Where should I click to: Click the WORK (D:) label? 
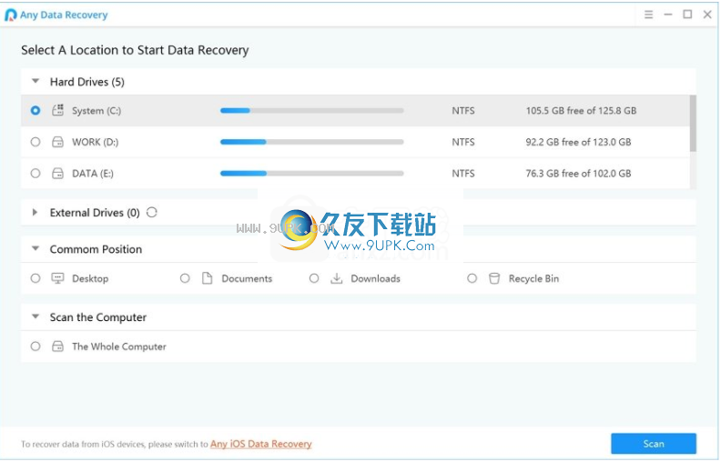pos(96,142)
